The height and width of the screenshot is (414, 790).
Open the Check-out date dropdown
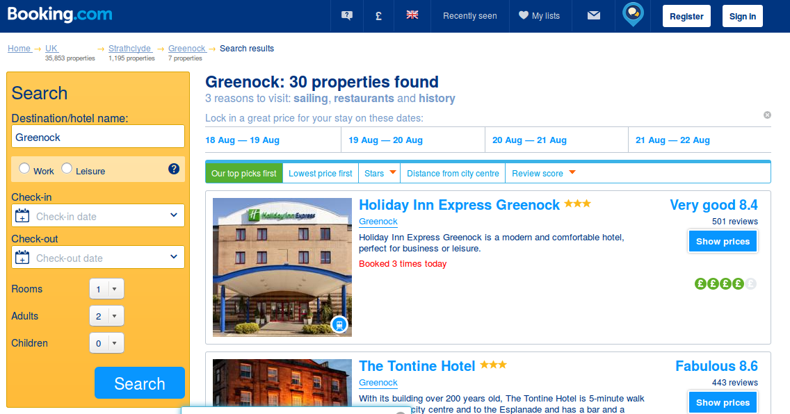pyautogui.click(x=98, y=257)
